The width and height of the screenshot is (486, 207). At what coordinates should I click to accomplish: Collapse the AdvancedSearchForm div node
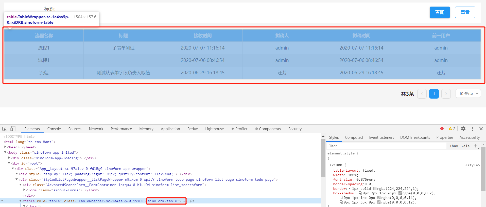click(x=20, y=185)
